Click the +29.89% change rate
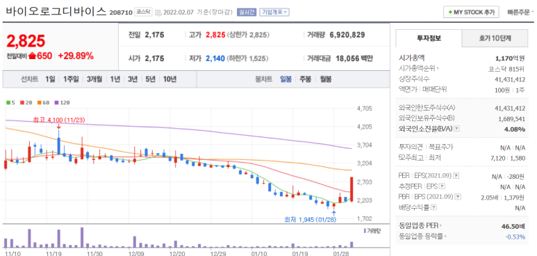The height and width of the screenshot is (256, 537). pos(75,56)
